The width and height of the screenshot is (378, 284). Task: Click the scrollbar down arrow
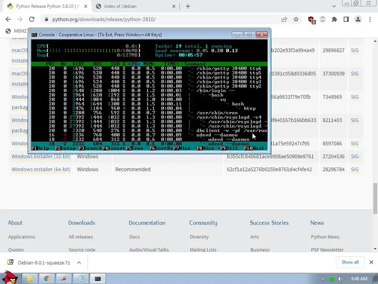pyautogui.click(x=375, y=249)
